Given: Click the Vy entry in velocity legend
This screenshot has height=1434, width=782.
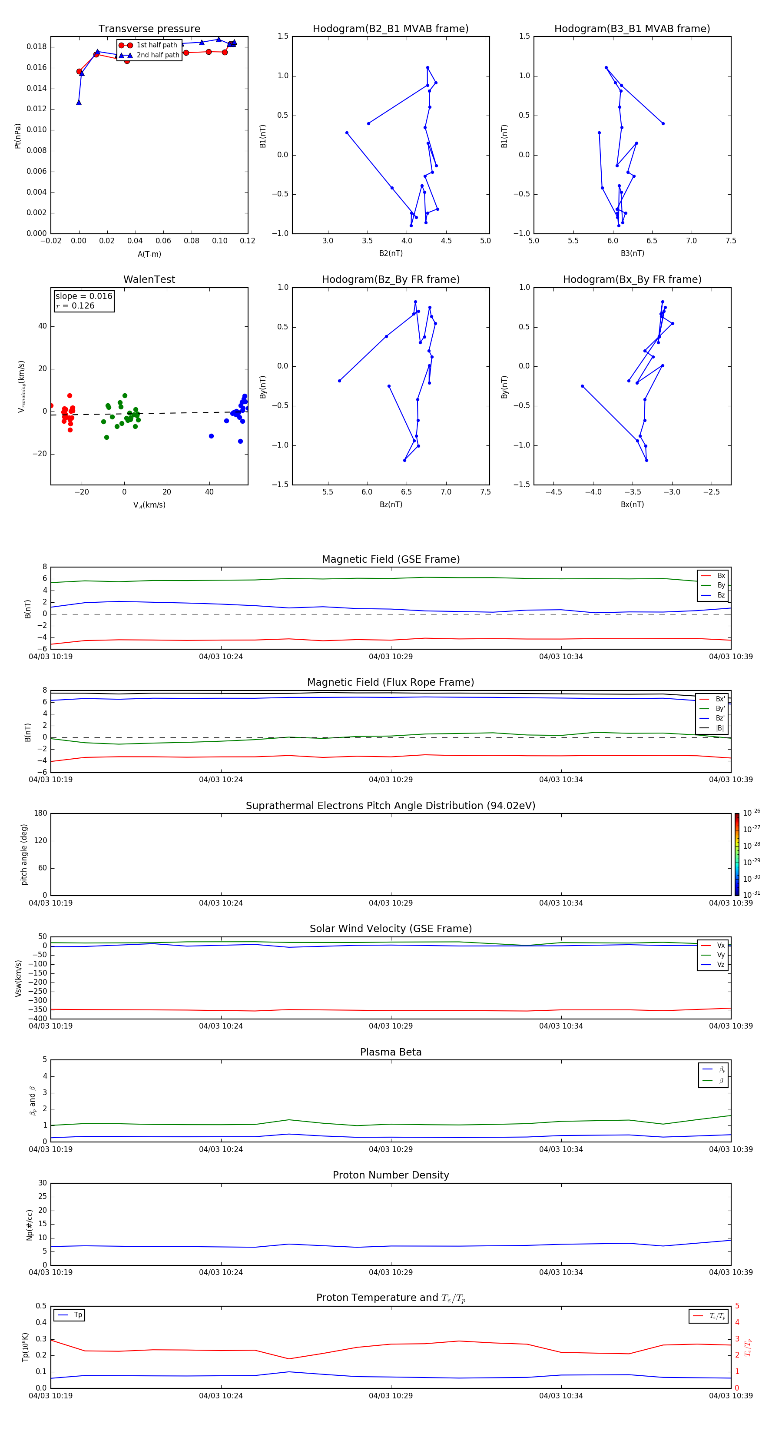Looking at the screenshot, I should (713, 955).
